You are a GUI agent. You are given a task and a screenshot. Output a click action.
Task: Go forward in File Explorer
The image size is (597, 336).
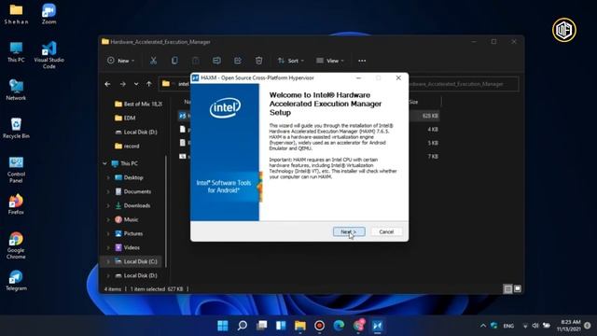(122, 84)
